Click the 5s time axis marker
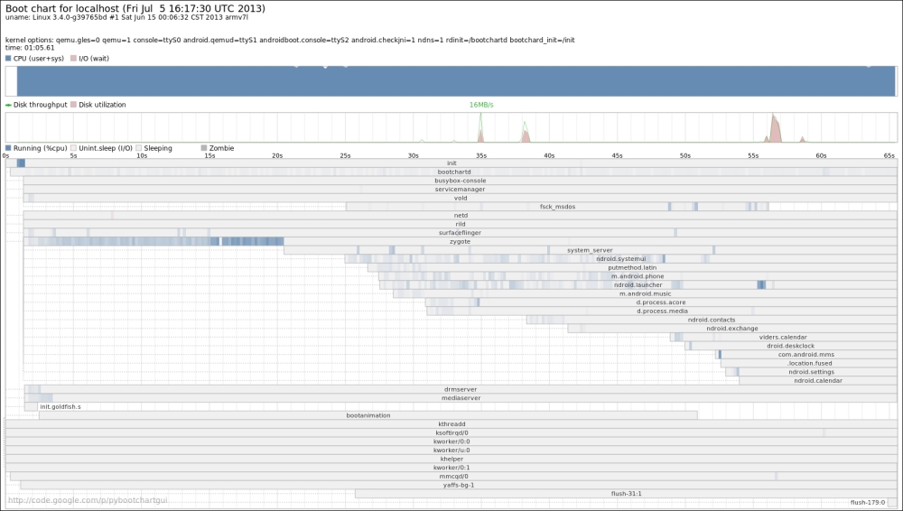Screen dimensions: 903x511 (x=73, y=155)
